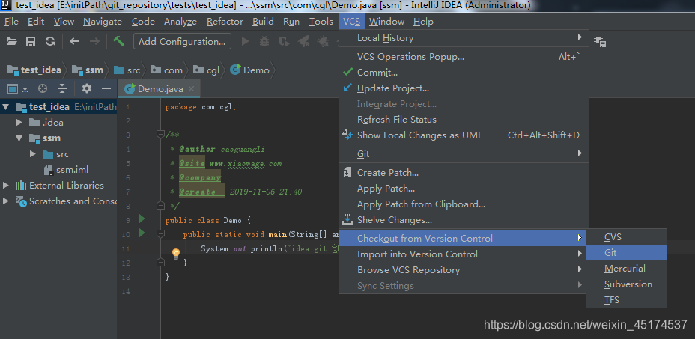Build project with the green hammer
Image resolution: width=695 pixels, height=339 pixels.
point(118,41)
